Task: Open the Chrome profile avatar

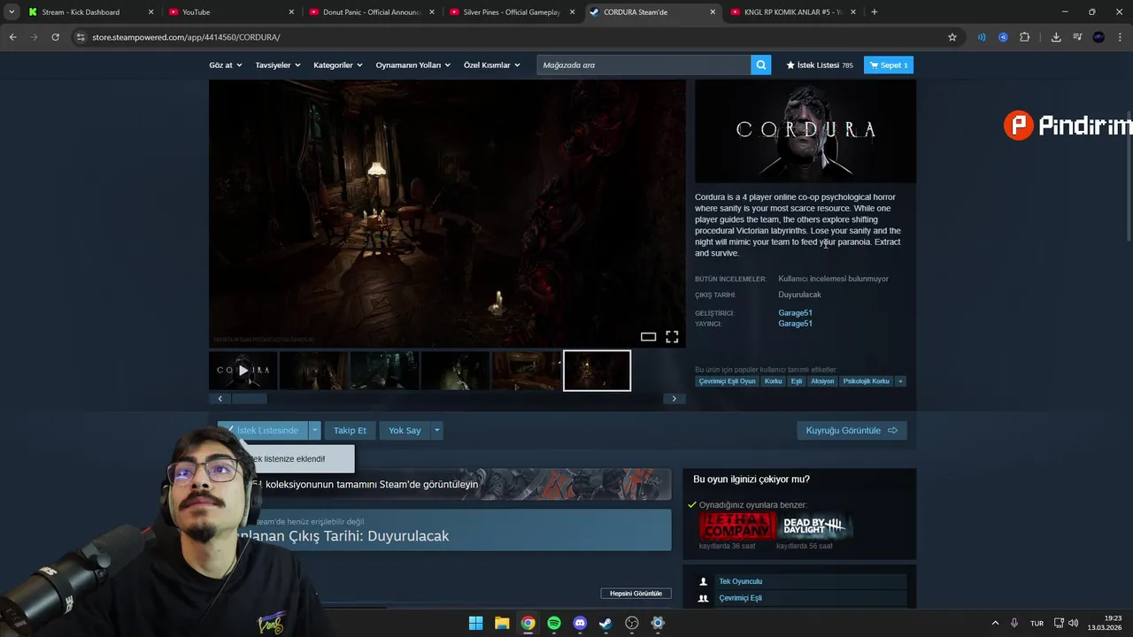Action: point(1098,37)
